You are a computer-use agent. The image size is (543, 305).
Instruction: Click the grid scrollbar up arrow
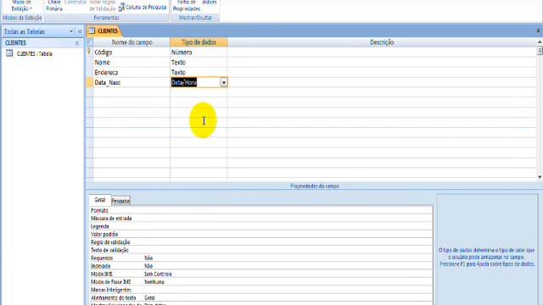click(x=540, y=42)
